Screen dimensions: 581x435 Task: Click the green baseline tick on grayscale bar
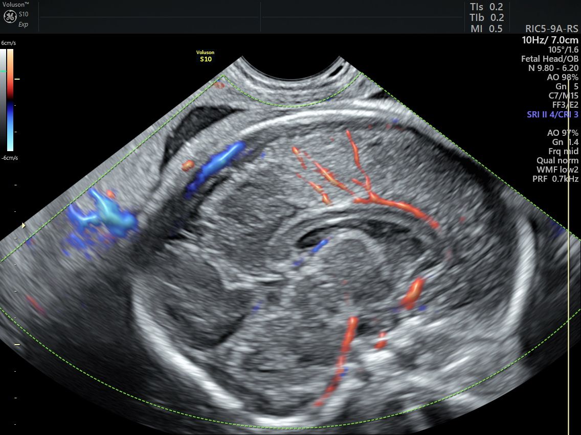click(x=3, y=71)
